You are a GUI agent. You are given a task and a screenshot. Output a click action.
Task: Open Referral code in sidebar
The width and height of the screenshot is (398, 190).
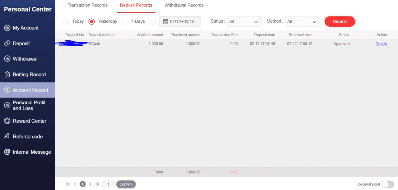click(x=27, y=136)
